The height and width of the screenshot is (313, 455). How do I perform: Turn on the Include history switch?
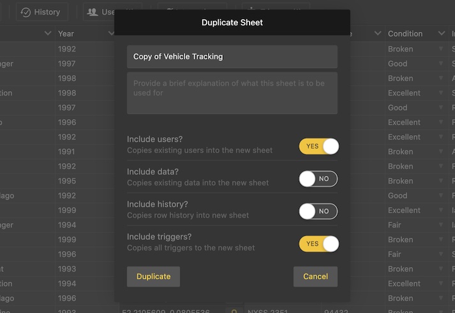click(318, 211)
